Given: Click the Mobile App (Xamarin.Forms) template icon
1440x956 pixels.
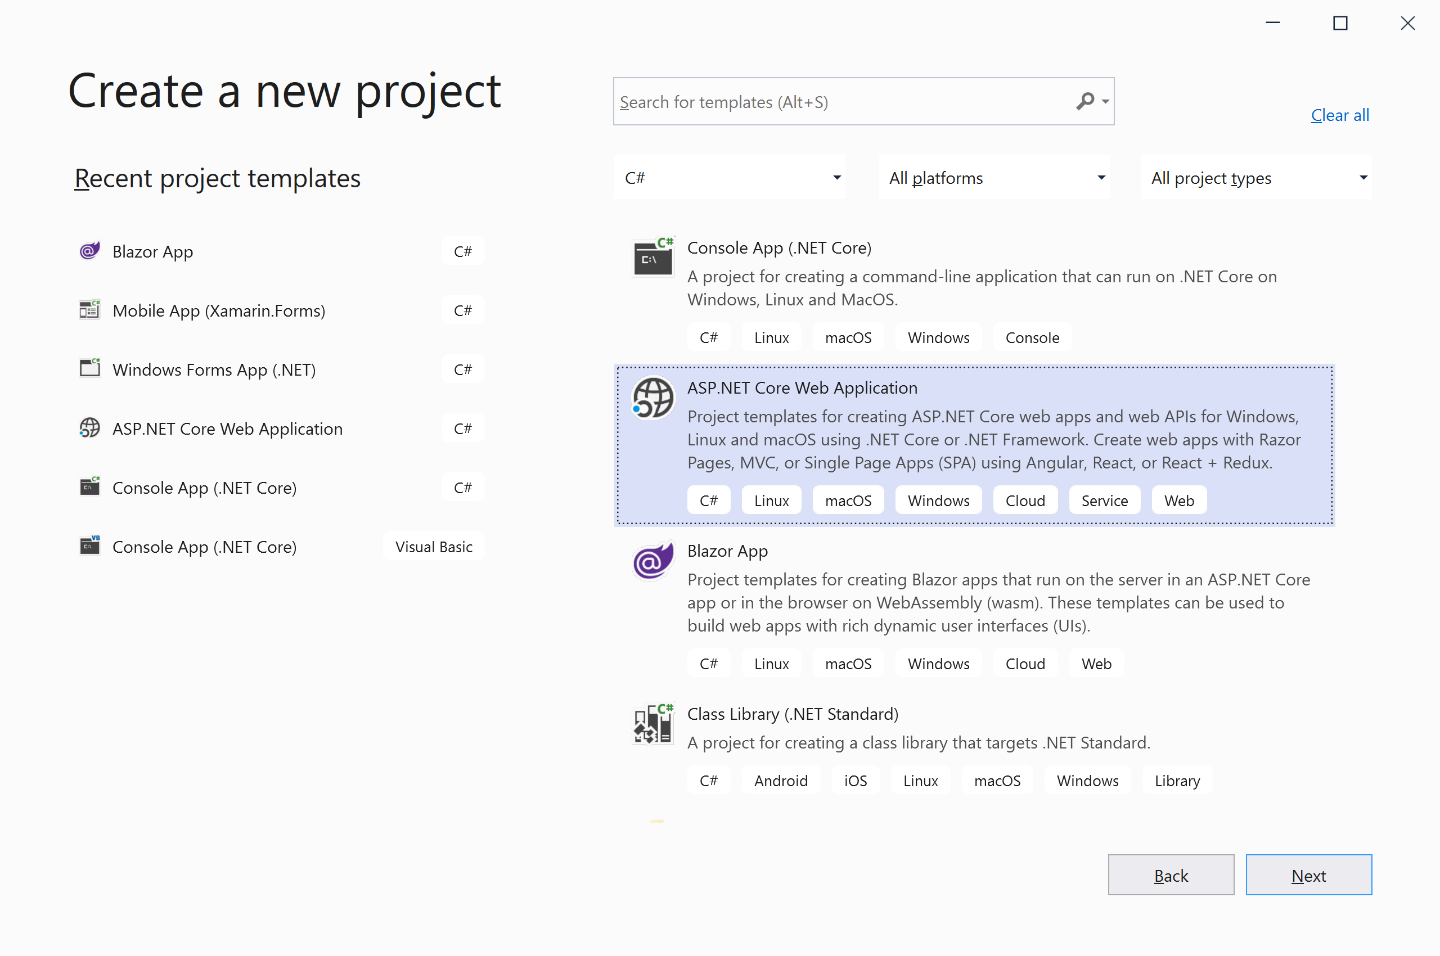Looking at the screenshot, I should [89, 310].
